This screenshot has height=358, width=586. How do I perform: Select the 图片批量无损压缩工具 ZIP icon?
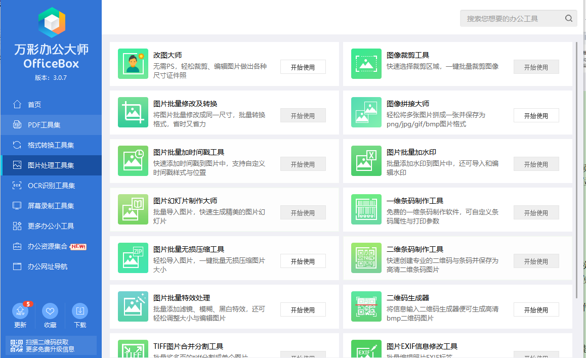click(x=133, y=258)
